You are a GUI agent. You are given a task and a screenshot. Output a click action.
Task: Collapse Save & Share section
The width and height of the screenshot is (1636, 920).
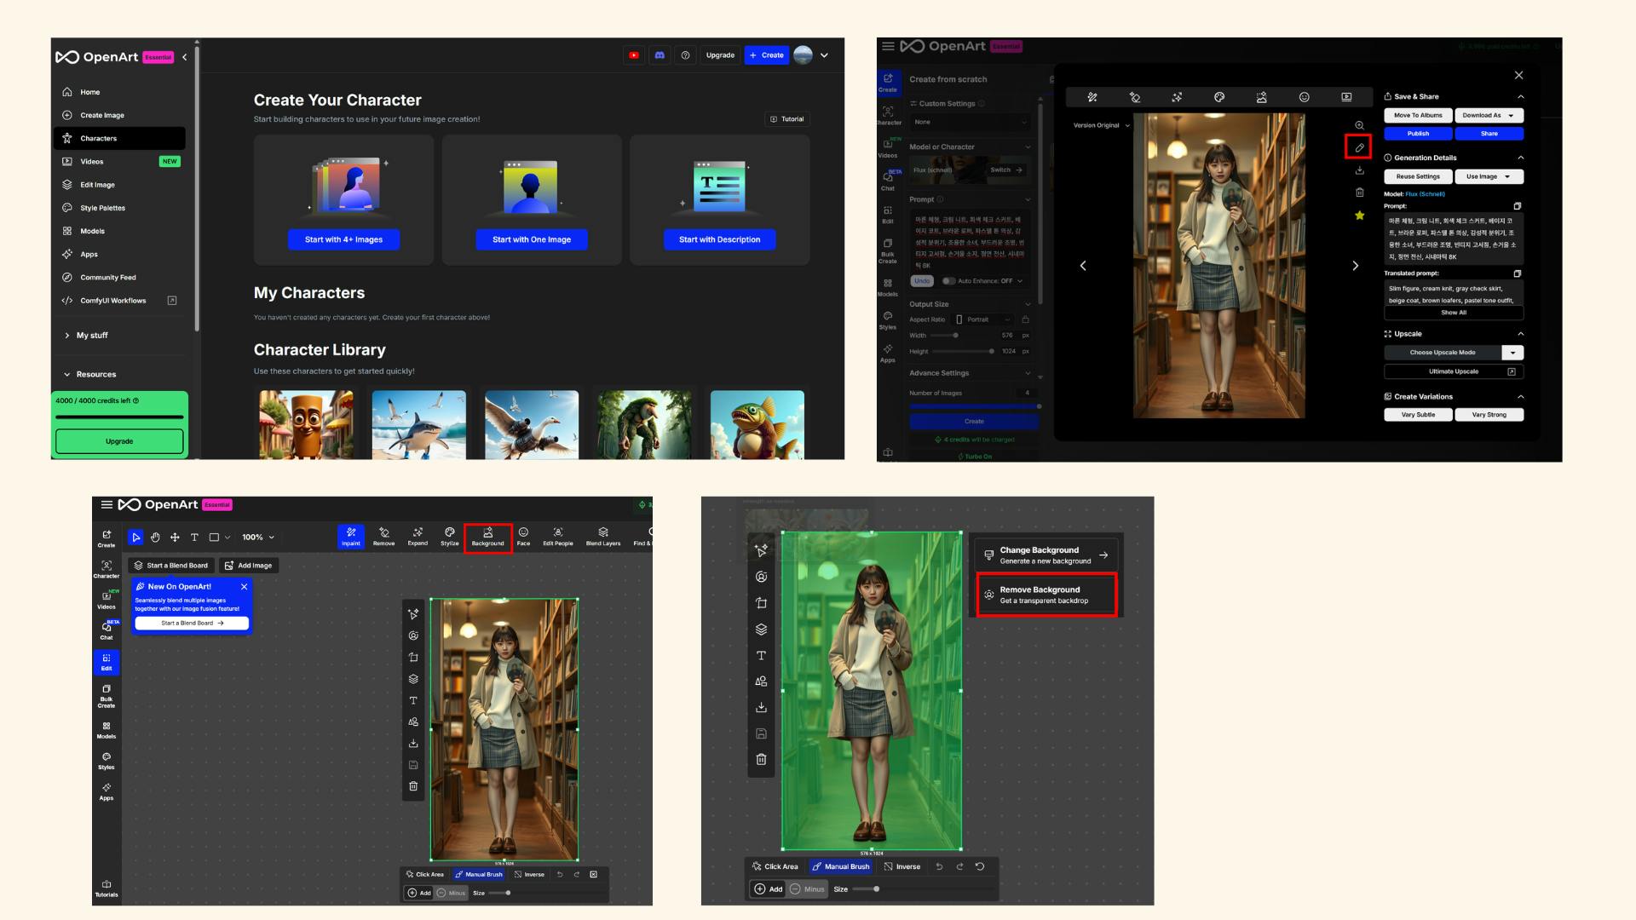(1520, 96)
